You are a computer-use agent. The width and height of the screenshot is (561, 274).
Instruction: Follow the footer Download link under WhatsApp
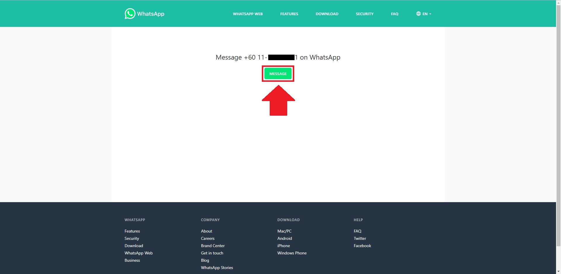pyautogui.click(x=134, y=246)
